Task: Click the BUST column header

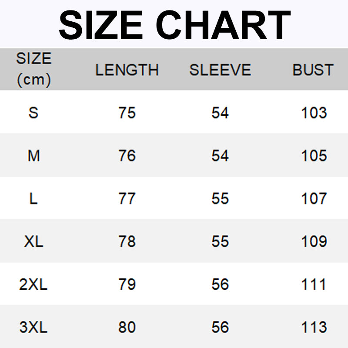Action: coord(313,70)
